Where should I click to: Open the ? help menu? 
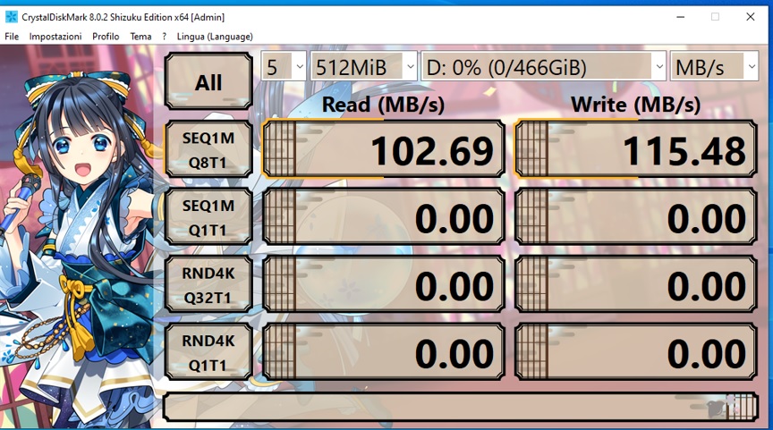164,37
